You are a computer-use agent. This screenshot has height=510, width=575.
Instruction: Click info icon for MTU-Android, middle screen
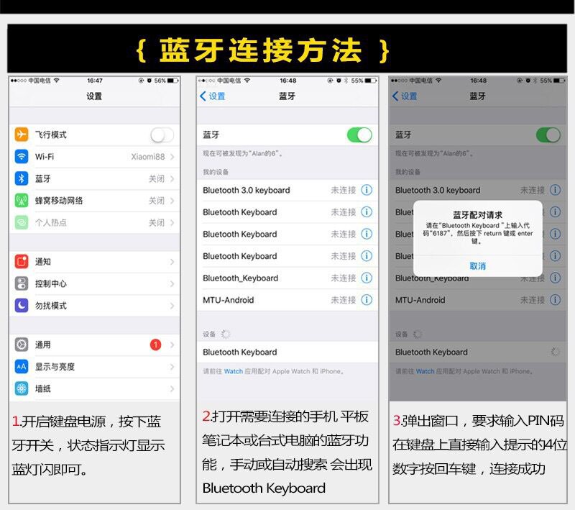[367, 300]
